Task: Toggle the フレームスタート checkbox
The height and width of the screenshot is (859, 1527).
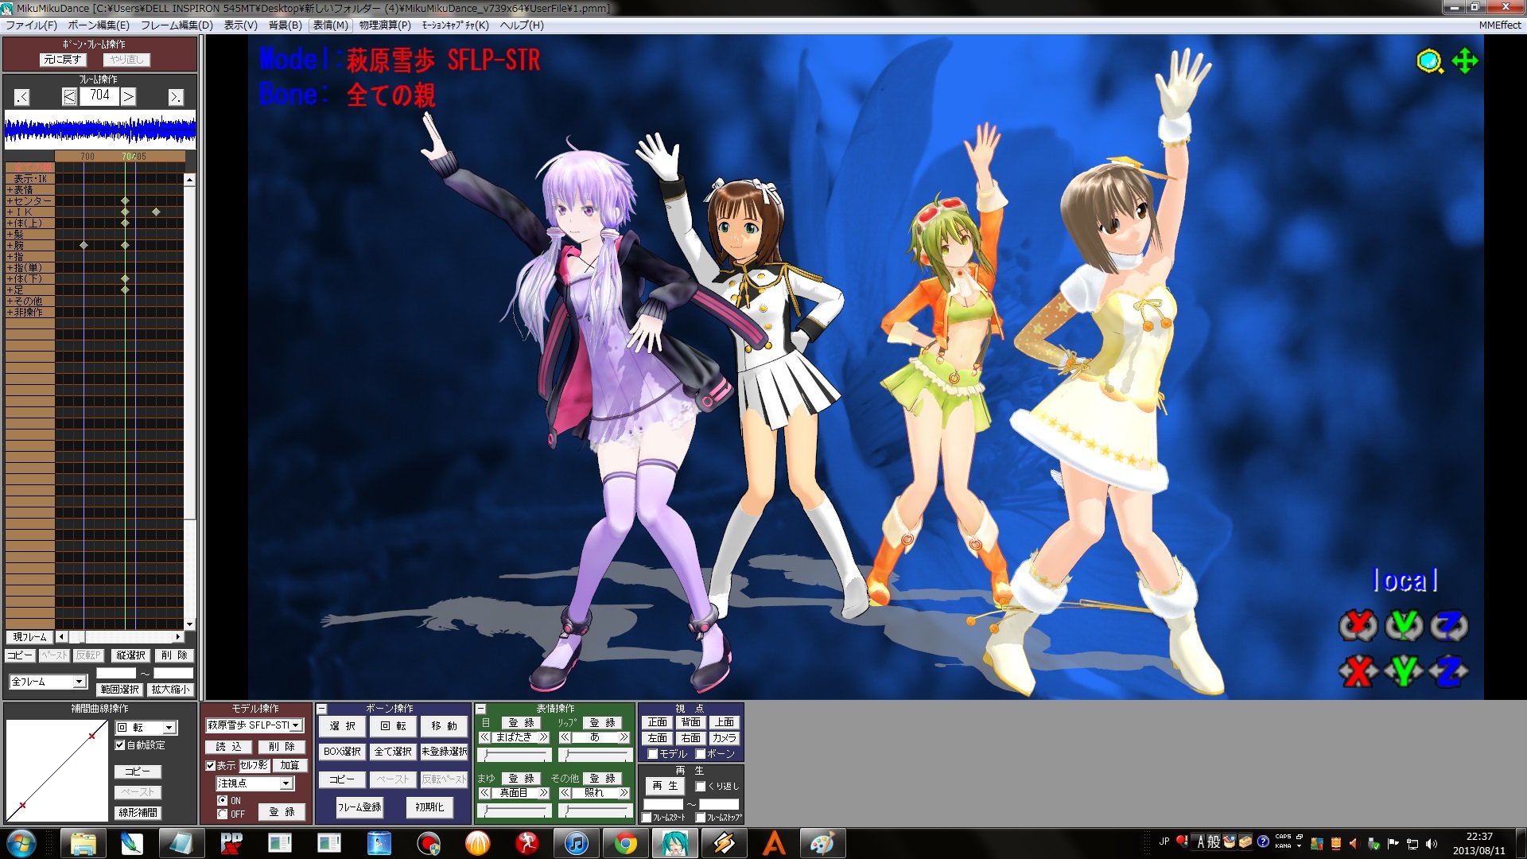Action: (x=647, y=818)
